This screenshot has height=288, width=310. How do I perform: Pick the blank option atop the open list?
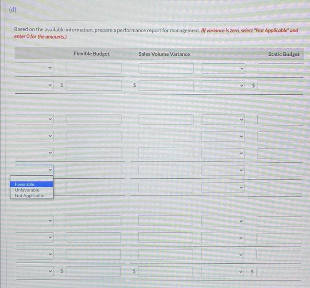tap(31, 179)
